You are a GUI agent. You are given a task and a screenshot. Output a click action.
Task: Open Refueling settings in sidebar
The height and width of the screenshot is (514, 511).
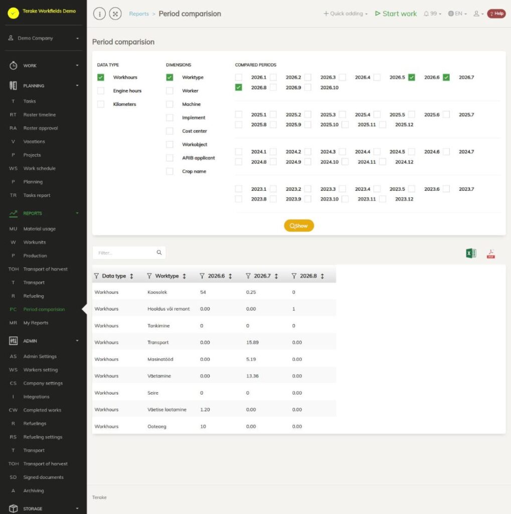pyautogui.click(x=43, y=437)
